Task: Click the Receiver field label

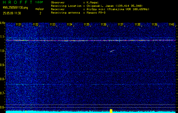Action: (58, 9)
